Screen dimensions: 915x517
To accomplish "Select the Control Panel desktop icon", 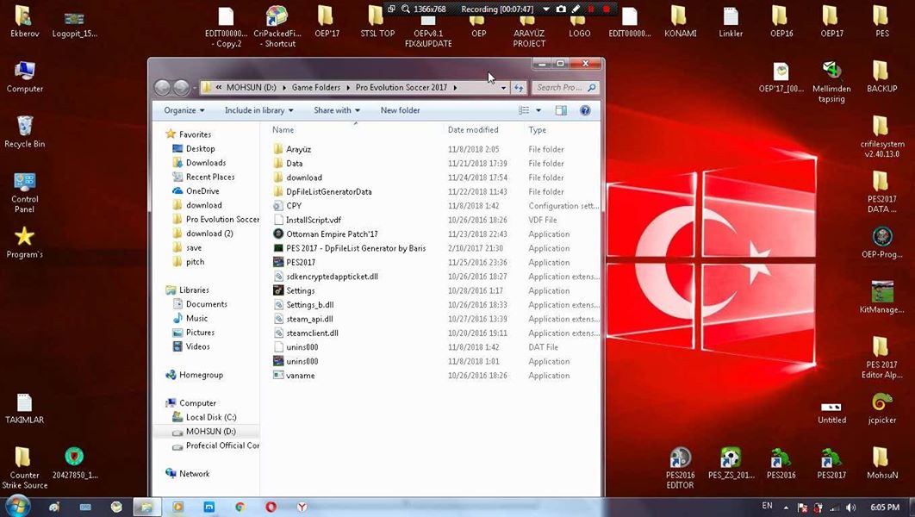I will tap(24, 192).
